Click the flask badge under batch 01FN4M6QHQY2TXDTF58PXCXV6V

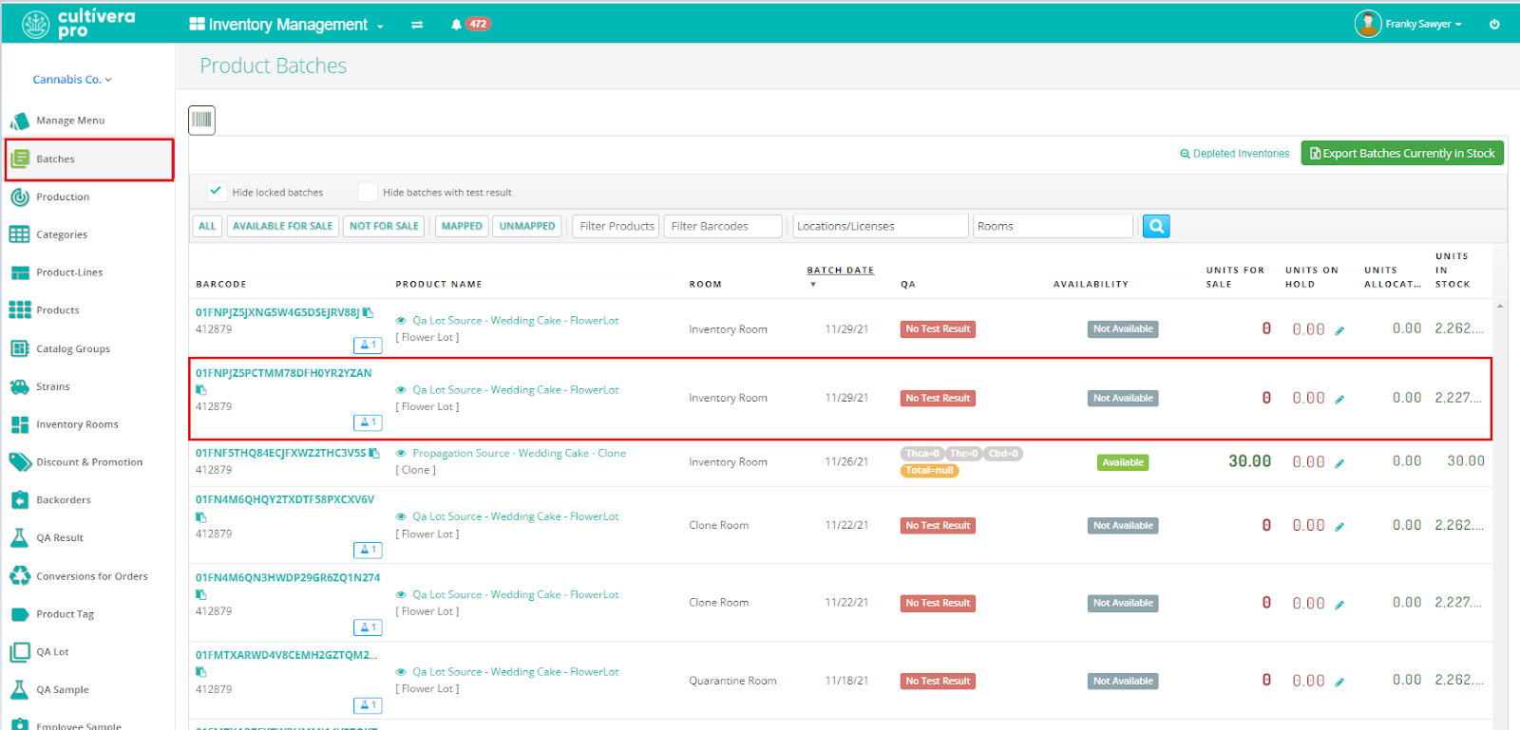click(x=368, y=550)
